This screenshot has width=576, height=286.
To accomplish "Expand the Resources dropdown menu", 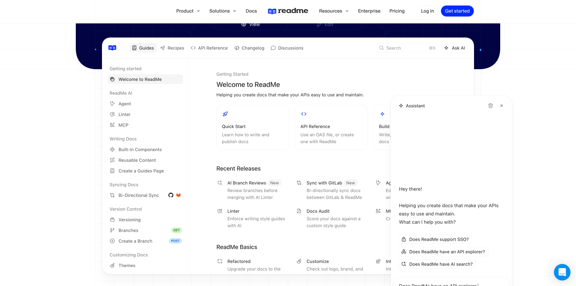I will point(334,11).
